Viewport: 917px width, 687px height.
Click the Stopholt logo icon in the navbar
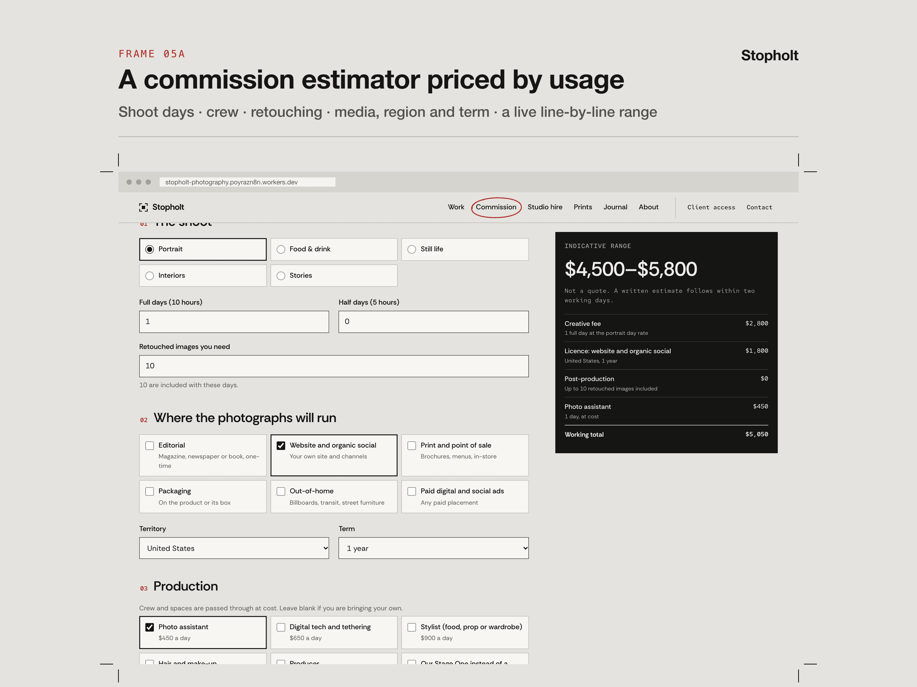pyautogui.click(x=143, y=207)
